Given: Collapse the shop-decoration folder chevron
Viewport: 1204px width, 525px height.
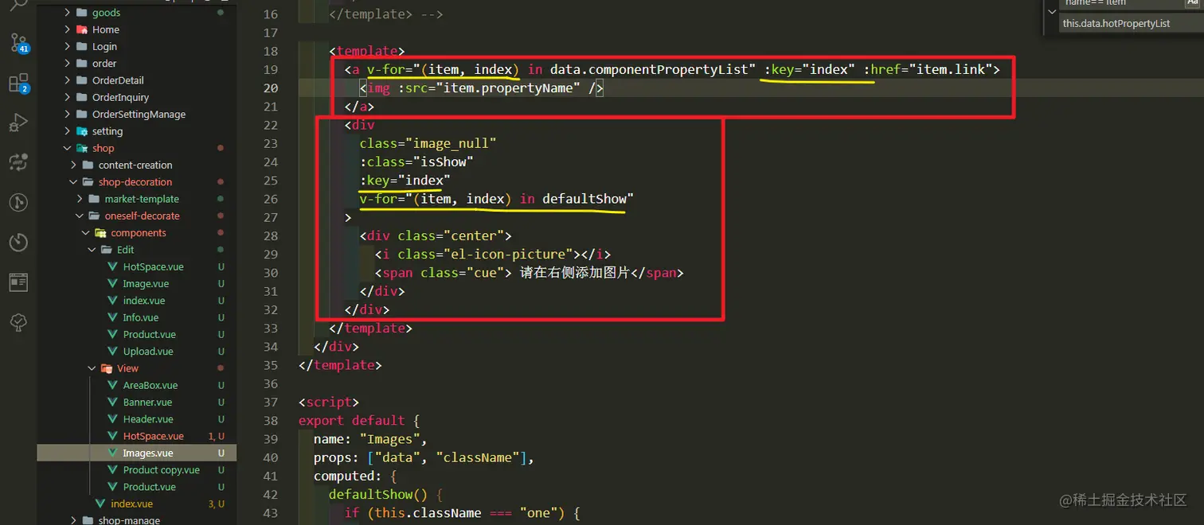Looking at the screenshot, I should click(x=74, y=182).
